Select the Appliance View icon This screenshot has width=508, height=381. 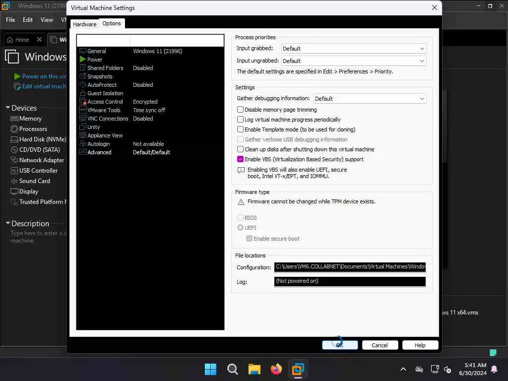(x=83, y=135)
